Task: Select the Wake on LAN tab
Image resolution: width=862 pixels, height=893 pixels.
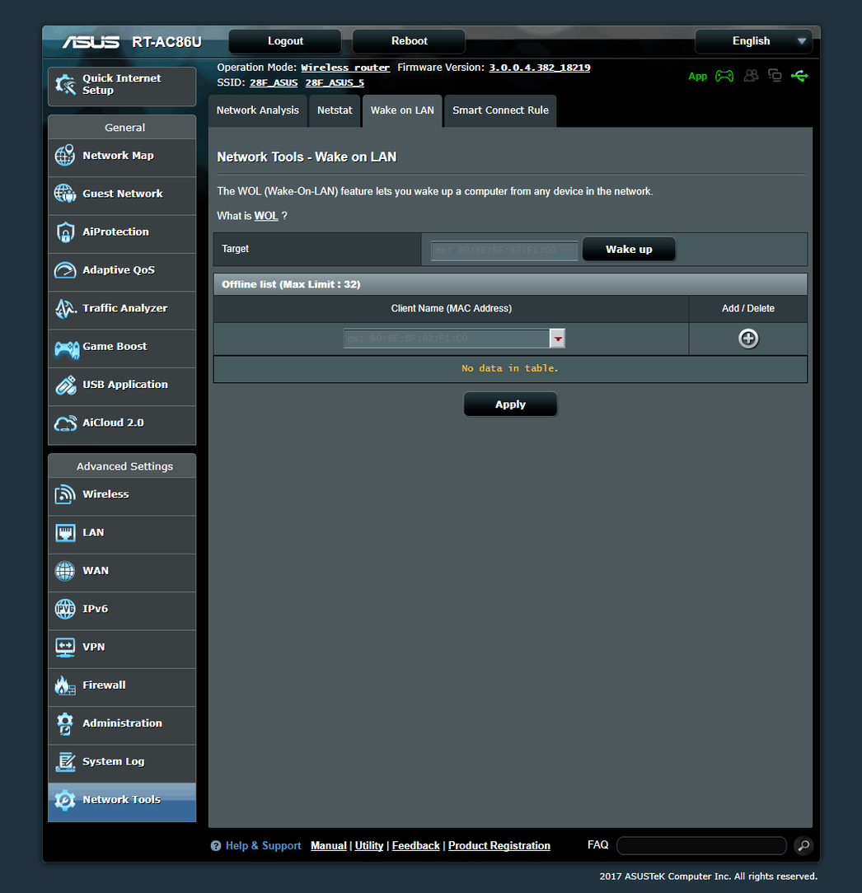Action: point(402,110)
